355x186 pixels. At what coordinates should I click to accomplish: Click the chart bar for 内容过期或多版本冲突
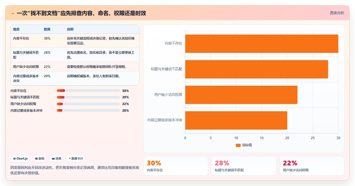coord(236,121)
